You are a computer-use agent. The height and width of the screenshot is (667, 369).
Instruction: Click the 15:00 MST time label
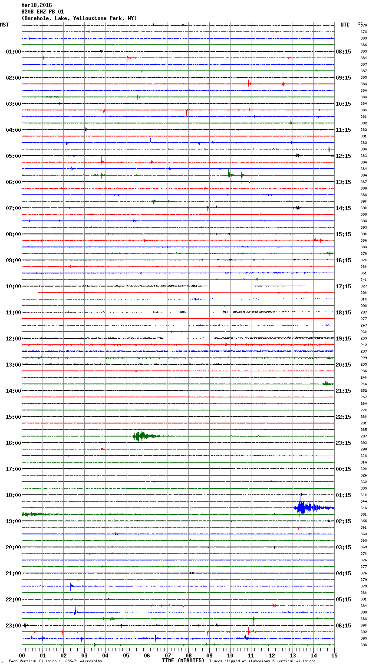coord(13,417)
